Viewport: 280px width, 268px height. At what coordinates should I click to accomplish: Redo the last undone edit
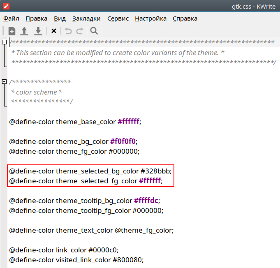80,31
